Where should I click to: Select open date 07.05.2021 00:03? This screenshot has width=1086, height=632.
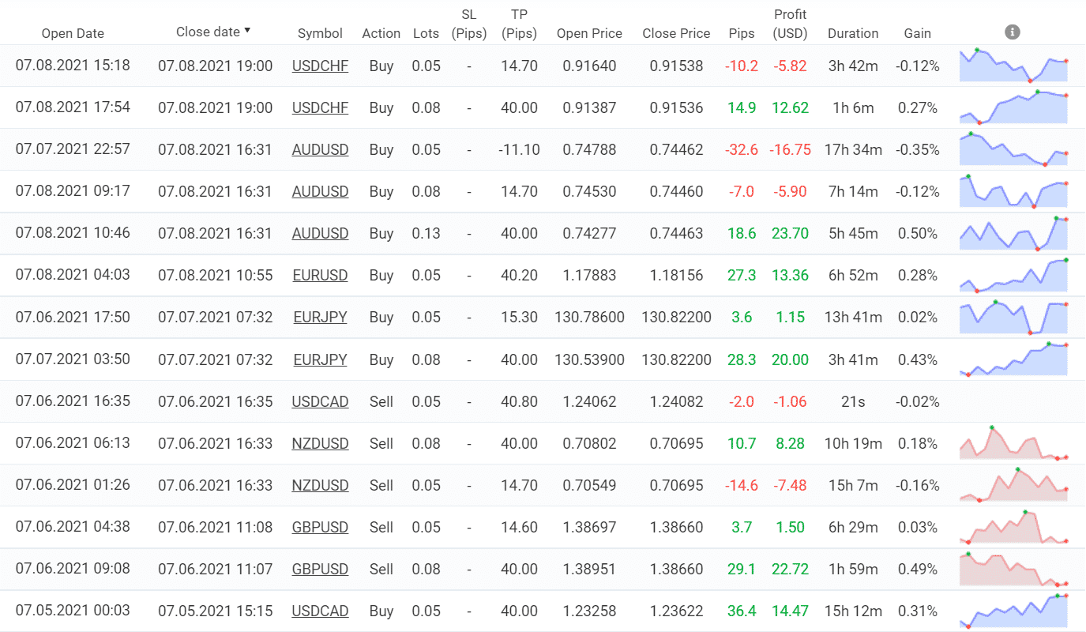click(73, 611)
